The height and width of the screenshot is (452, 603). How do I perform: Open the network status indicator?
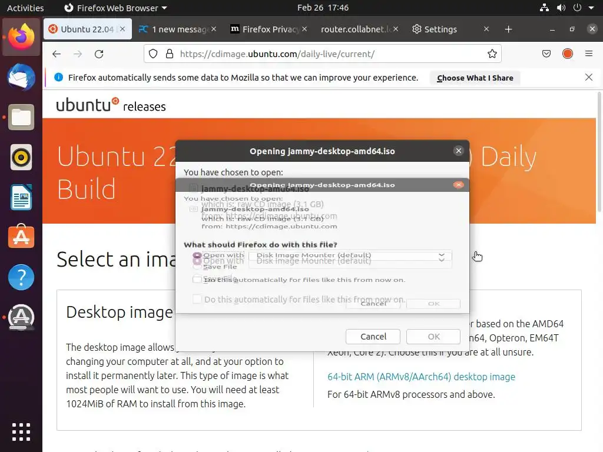pos(544,8)
